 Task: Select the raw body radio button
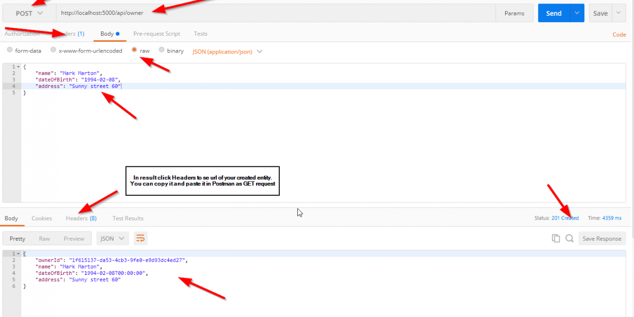coord(134,51)
